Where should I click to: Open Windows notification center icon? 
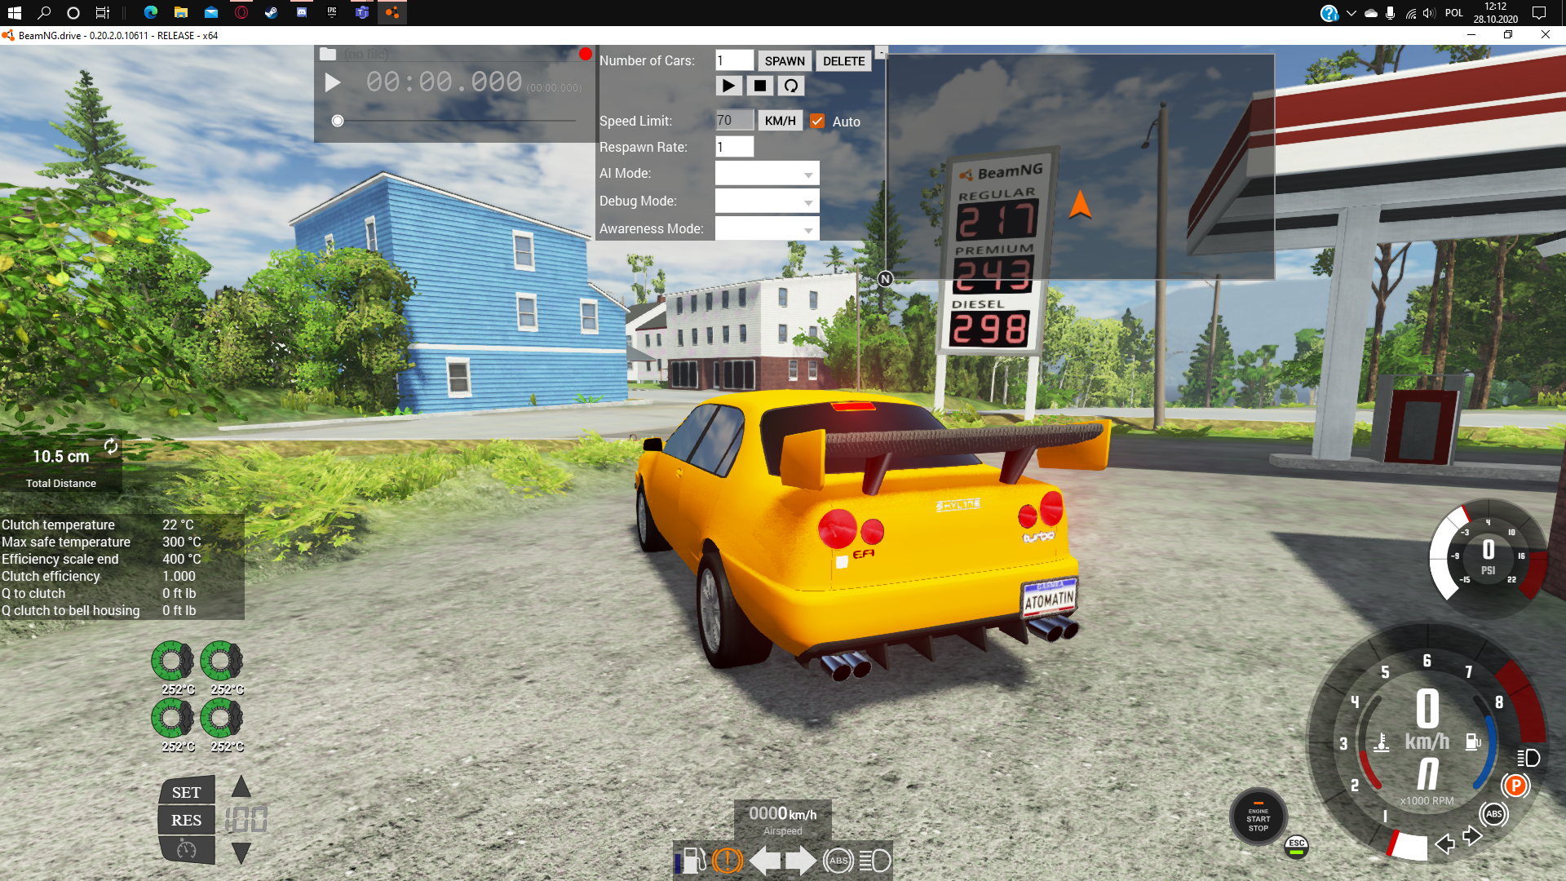1539,12
